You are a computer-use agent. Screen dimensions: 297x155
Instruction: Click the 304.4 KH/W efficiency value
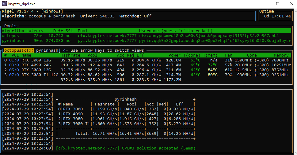(149, 60)
